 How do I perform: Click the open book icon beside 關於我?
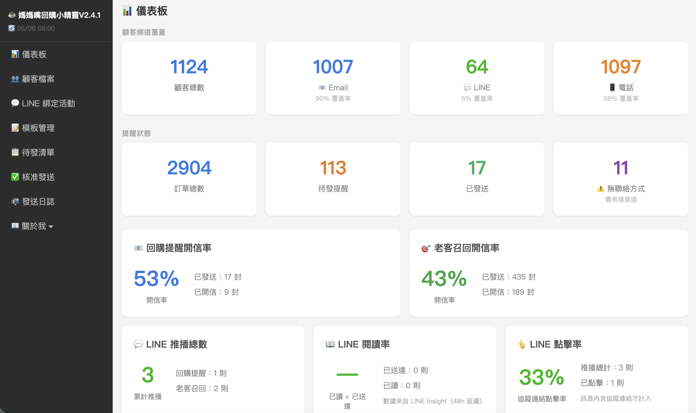[15, 226]
